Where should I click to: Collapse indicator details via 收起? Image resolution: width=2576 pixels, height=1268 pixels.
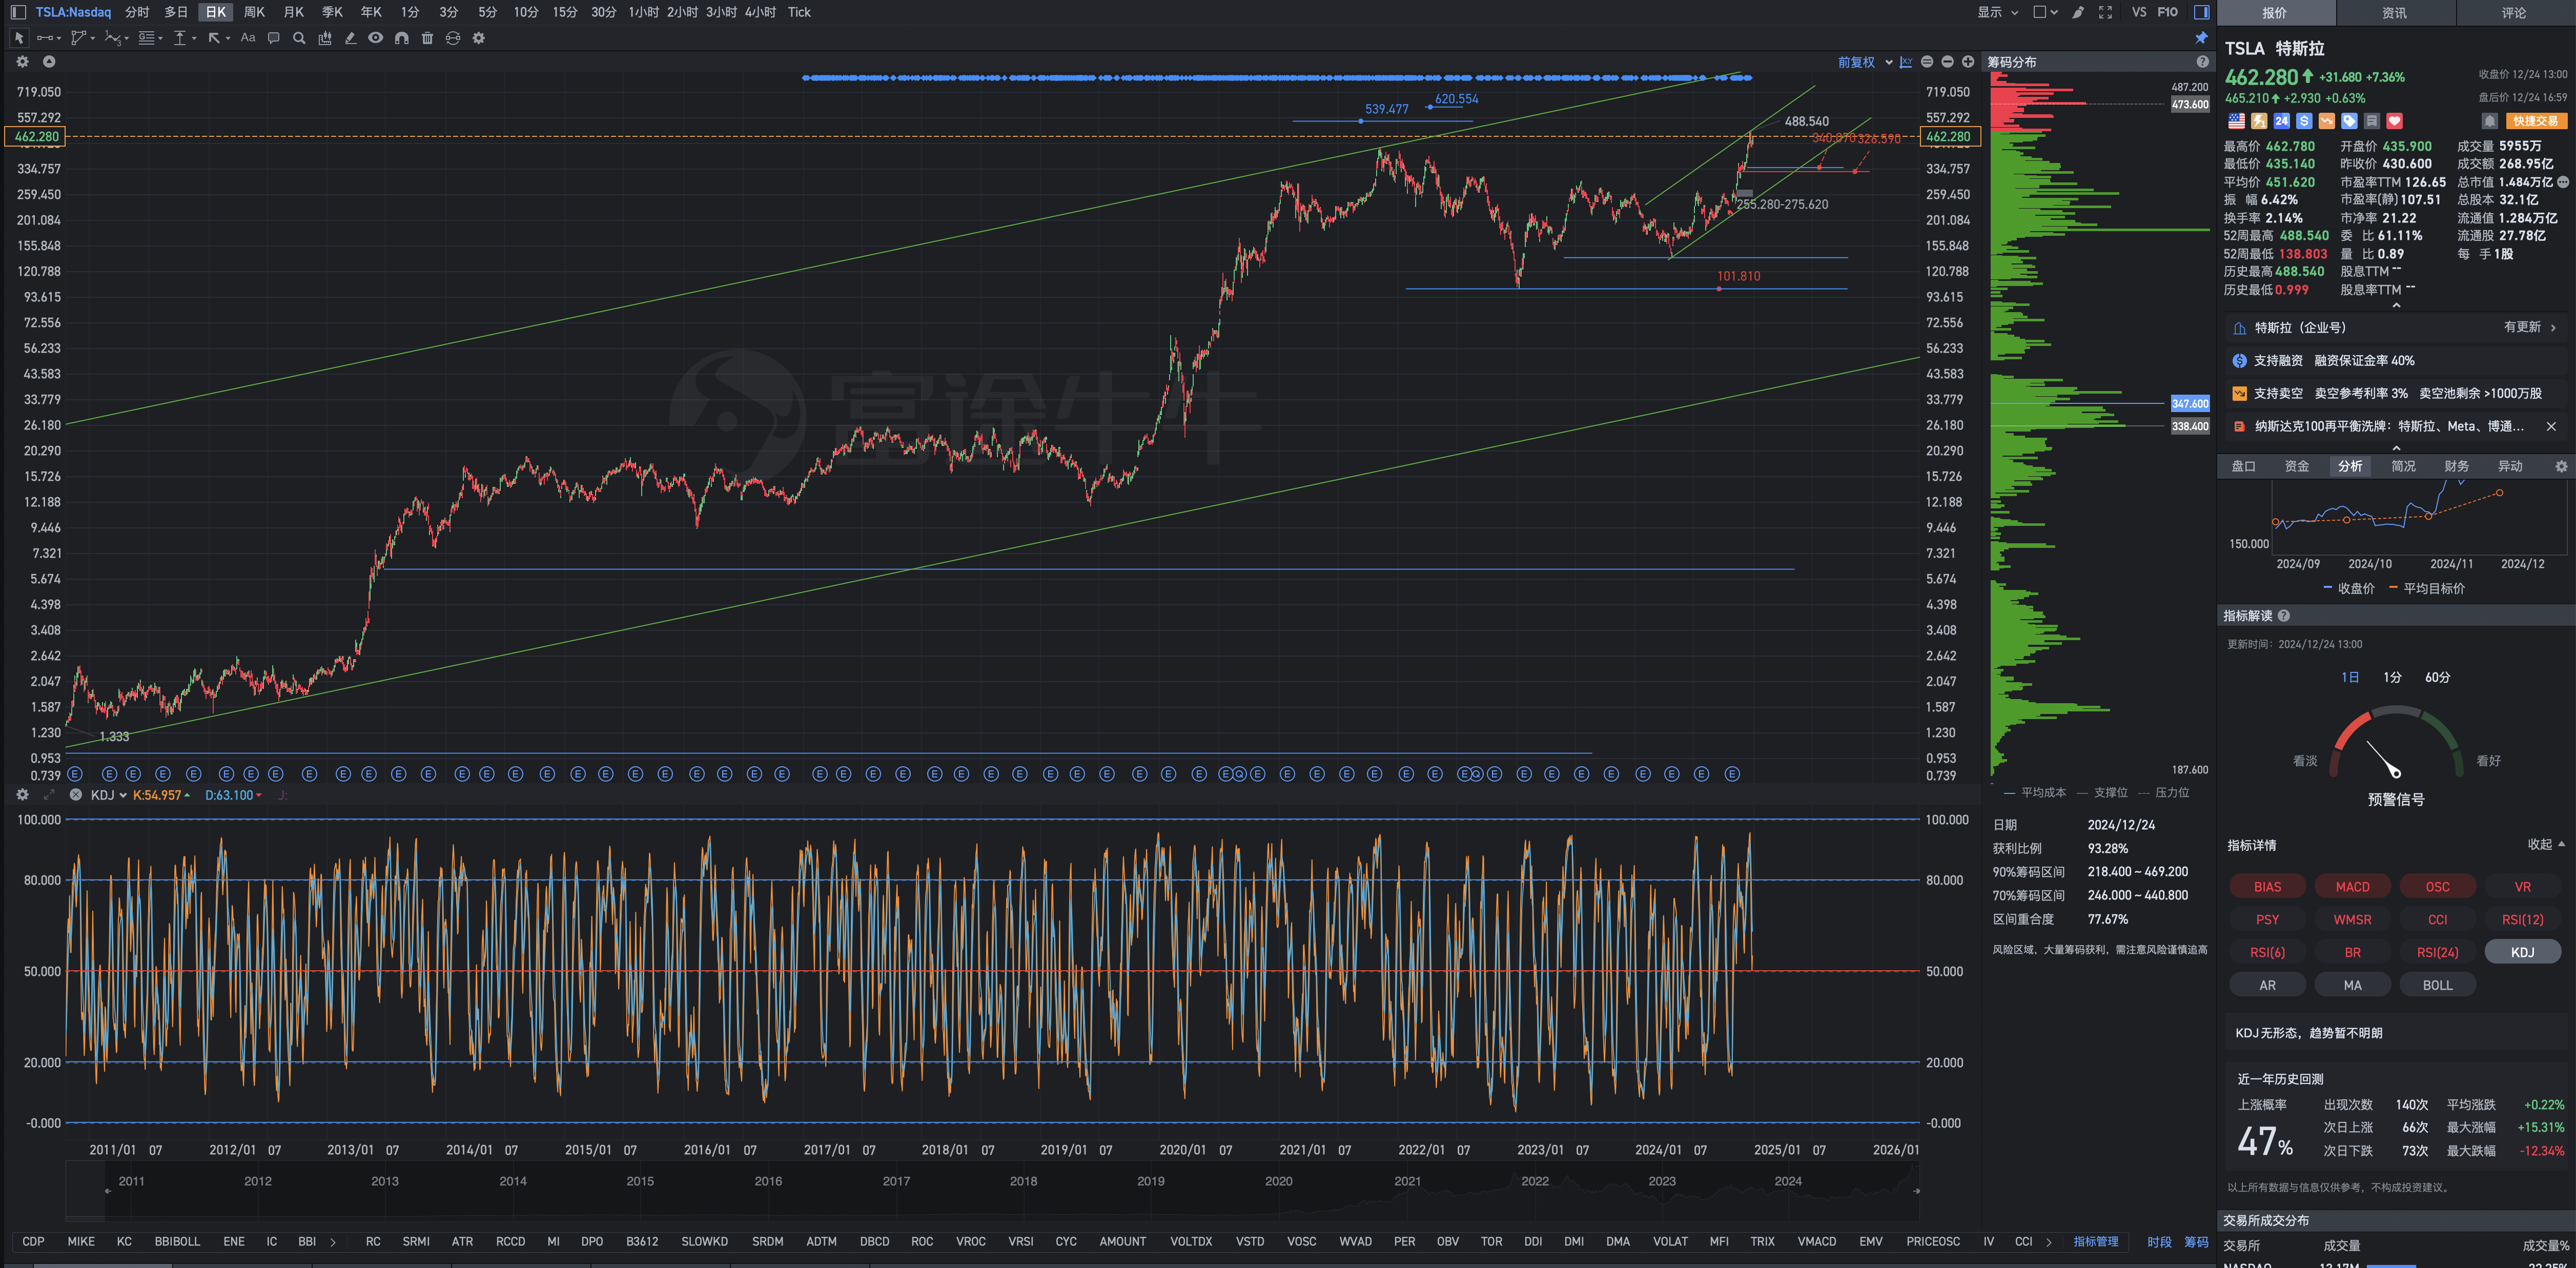(x=2546, y=845)
